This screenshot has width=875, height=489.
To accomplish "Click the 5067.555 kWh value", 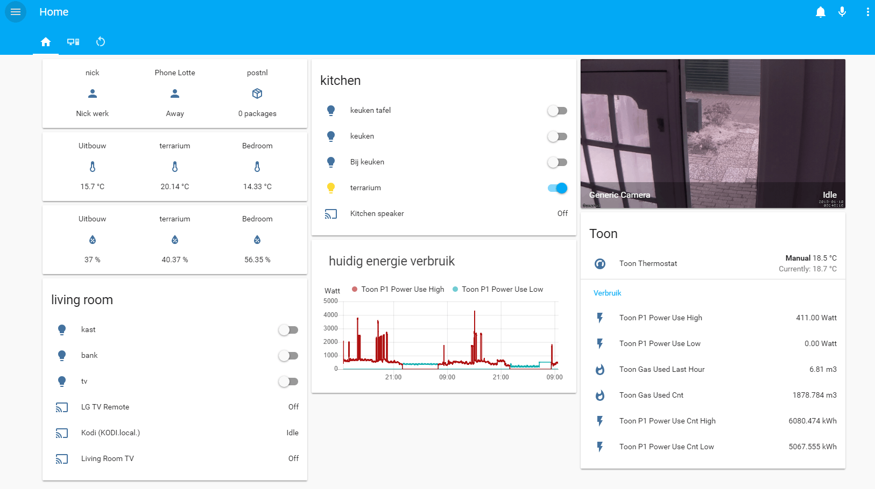I will tap(813, 447).
